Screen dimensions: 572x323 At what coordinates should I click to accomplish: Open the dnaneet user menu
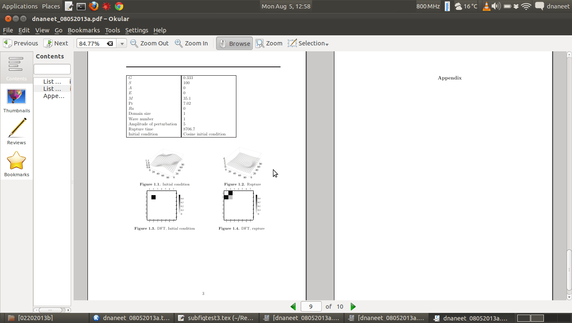point(558,6)
